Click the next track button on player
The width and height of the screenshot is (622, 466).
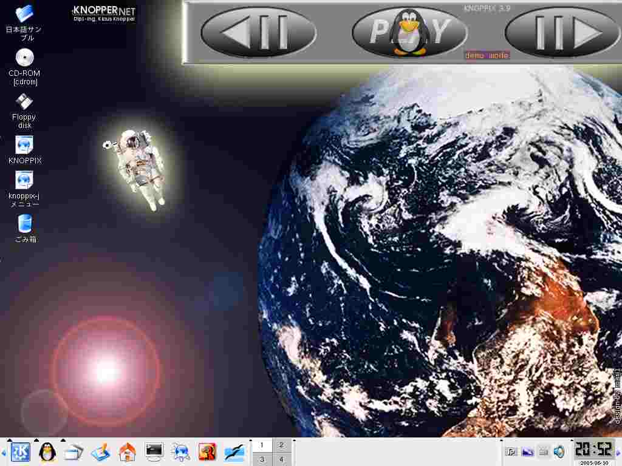[x=562, y=32]
